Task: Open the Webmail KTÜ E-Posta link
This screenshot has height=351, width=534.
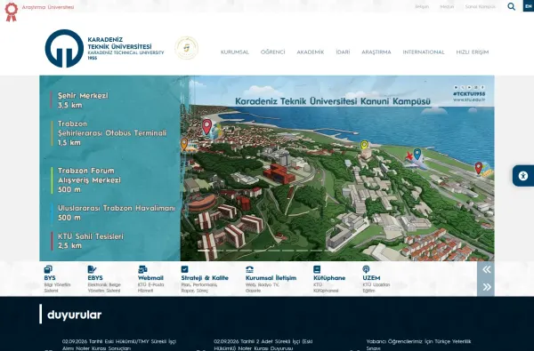Action: coord(151,283)
